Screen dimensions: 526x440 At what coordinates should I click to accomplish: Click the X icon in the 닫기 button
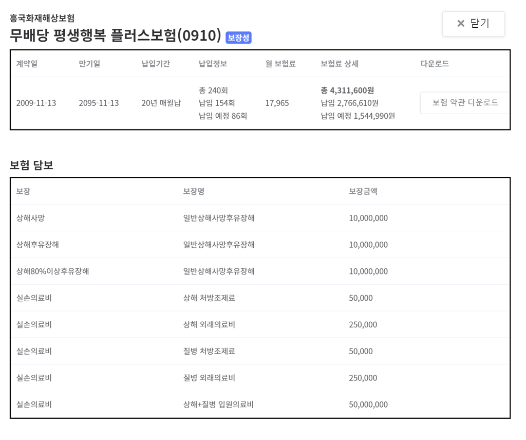(x=461, y=24)
